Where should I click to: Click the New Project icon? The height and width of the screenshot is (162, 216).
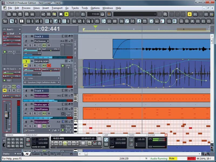pyautogui.click(x=9, y=14)
